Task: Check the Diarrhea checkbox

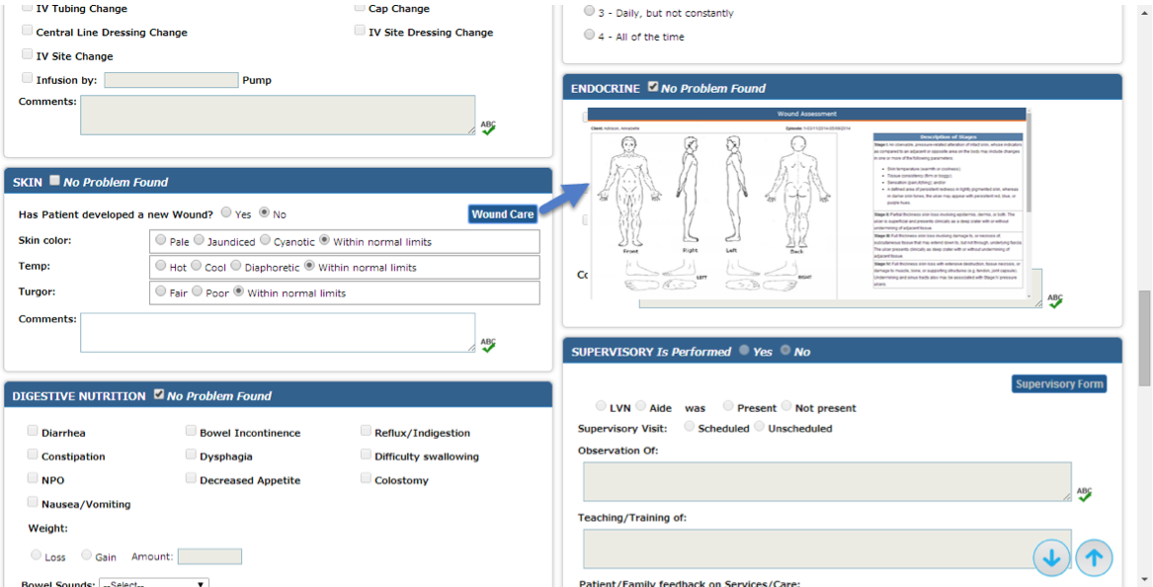Action: click(x=33, y=431)
